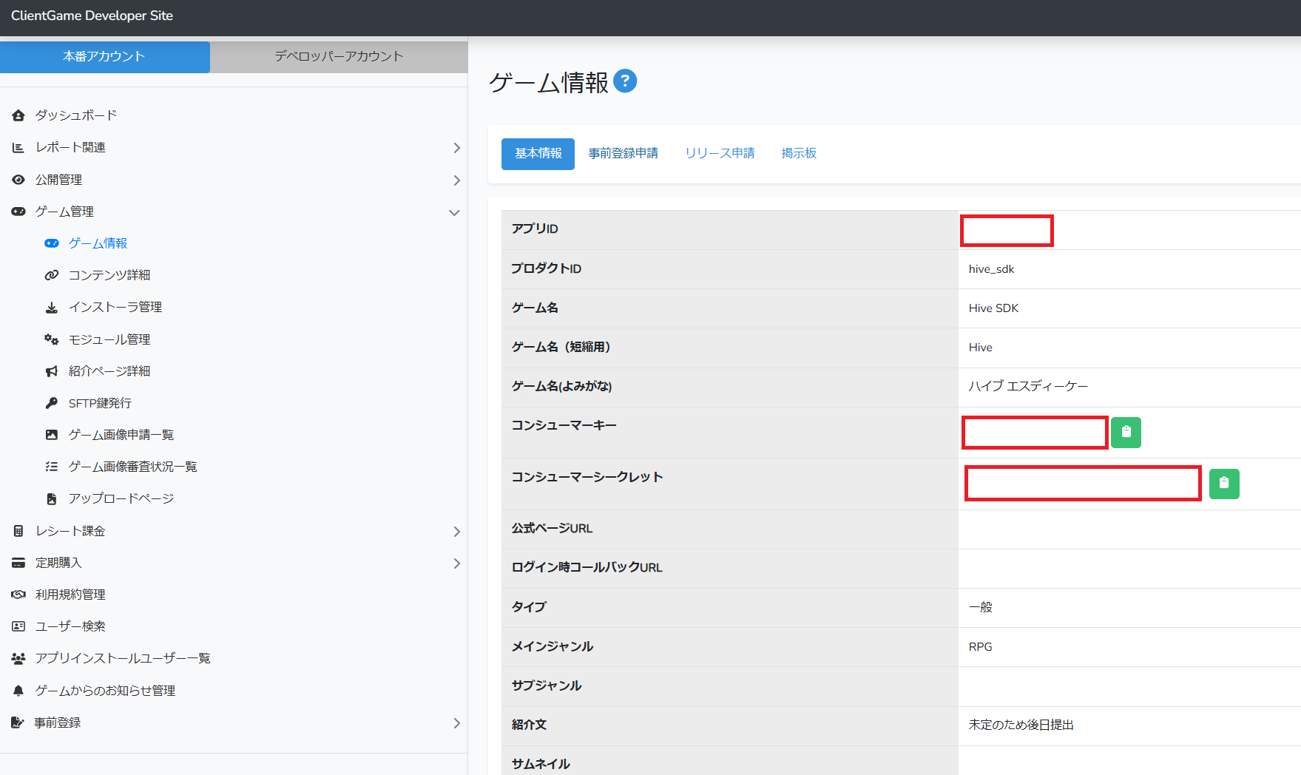
Task: Click the ゲーム画像審査状況一覧 checklist icon
Action: (x=52, y=467)
